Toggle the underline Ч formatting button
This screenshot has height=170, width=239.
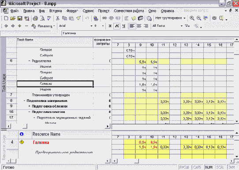pos(123,26)
